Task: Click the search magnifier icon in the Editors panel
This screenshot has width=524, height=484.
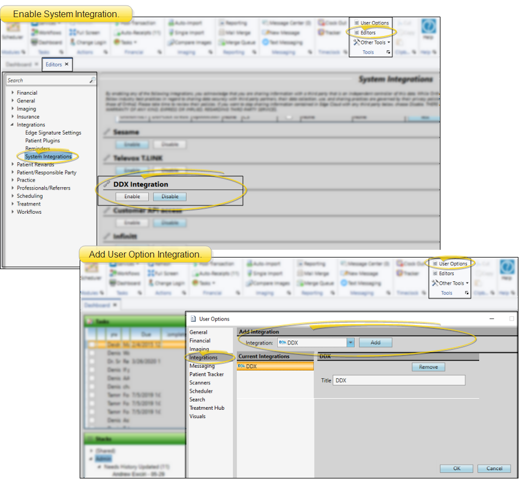Action: coord(92,80)
